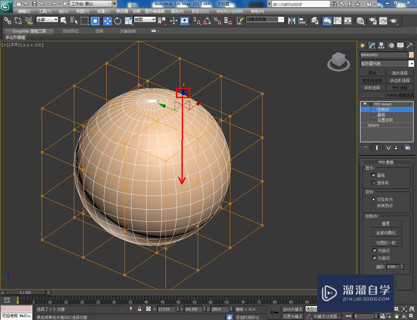Click the 与图形一致 button
The width and height of the screenshot is (417, 320).
pyautogui.click(x=386, y=243)
